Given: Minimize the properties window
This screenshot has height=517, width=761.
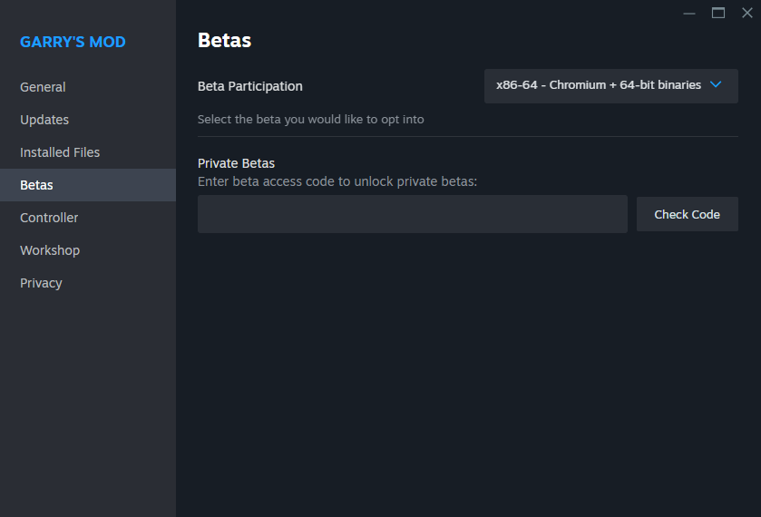Looking at the screenshot, I should [x=689, y=13].
